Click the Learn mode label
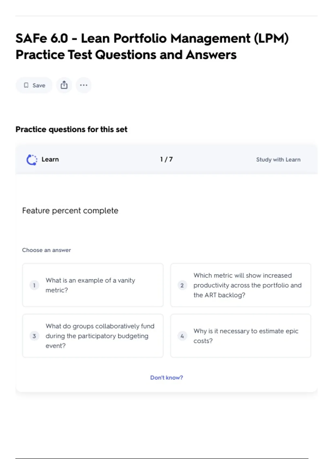 (x=50, y=160)
